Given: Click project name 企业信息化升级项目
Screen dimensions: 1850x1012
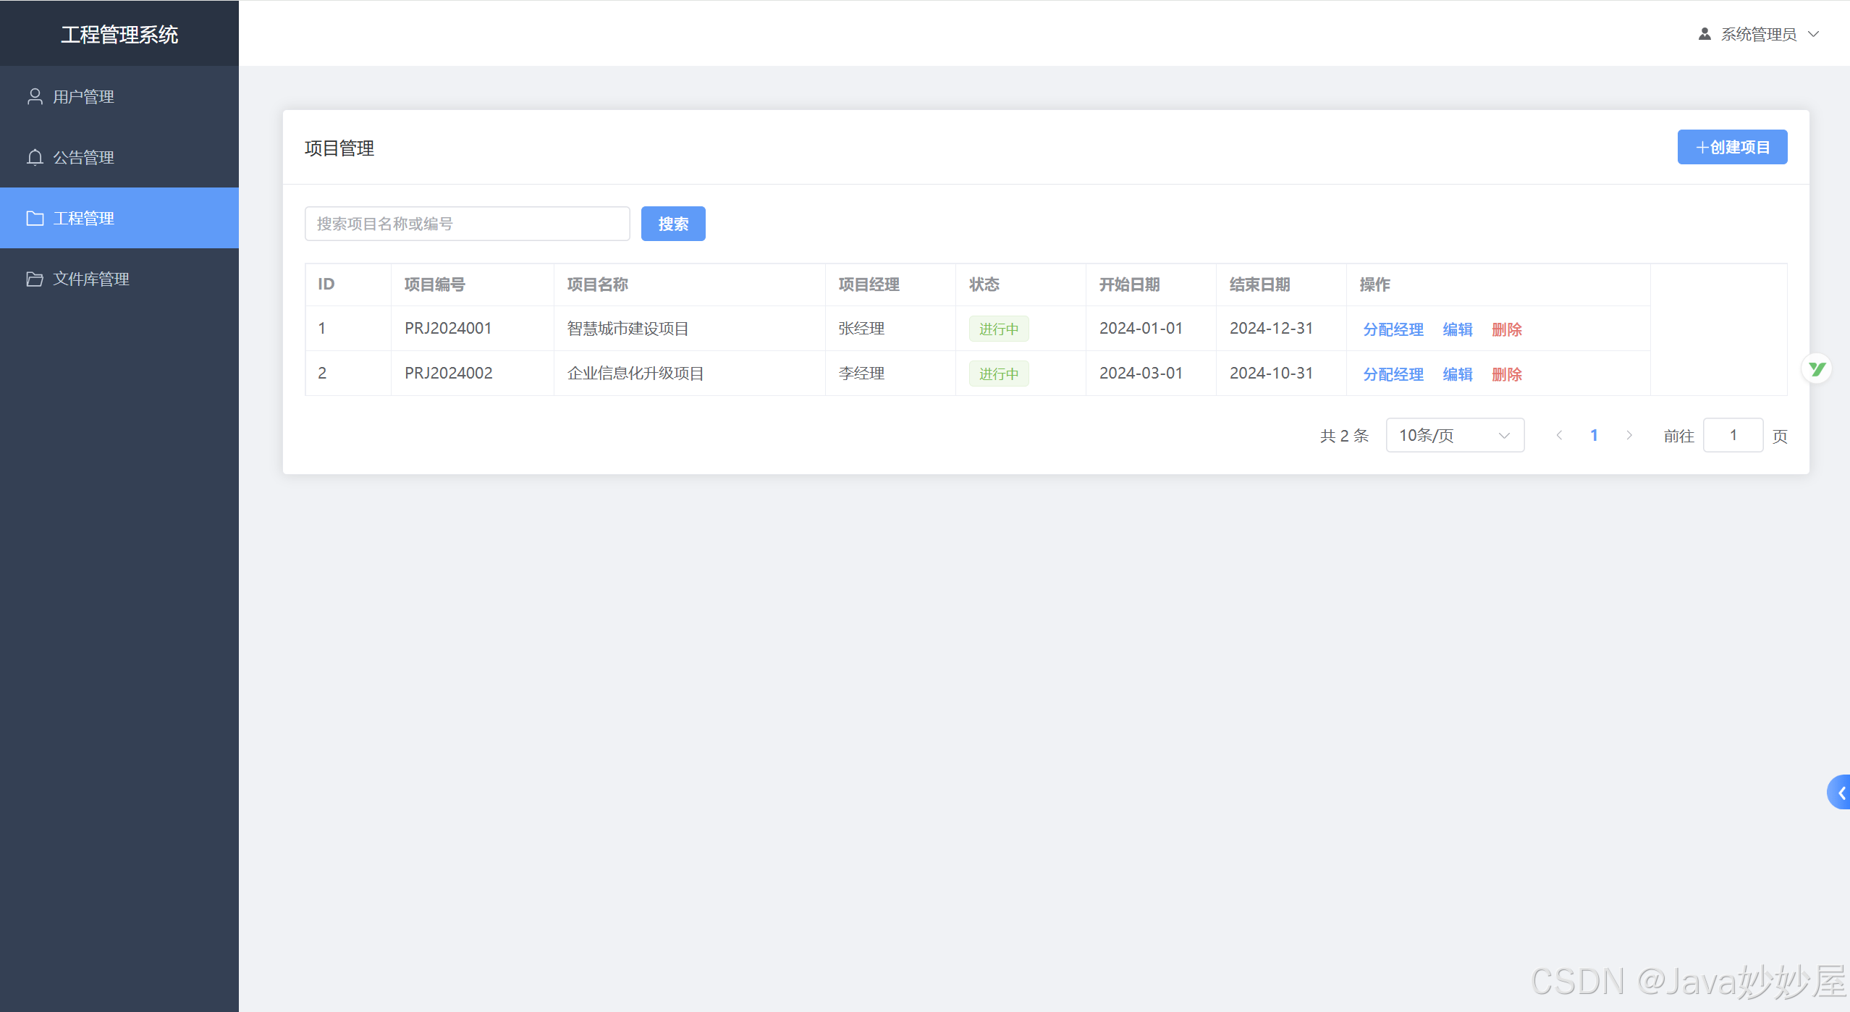Looking at the screenshot, I should pos(635,373).
